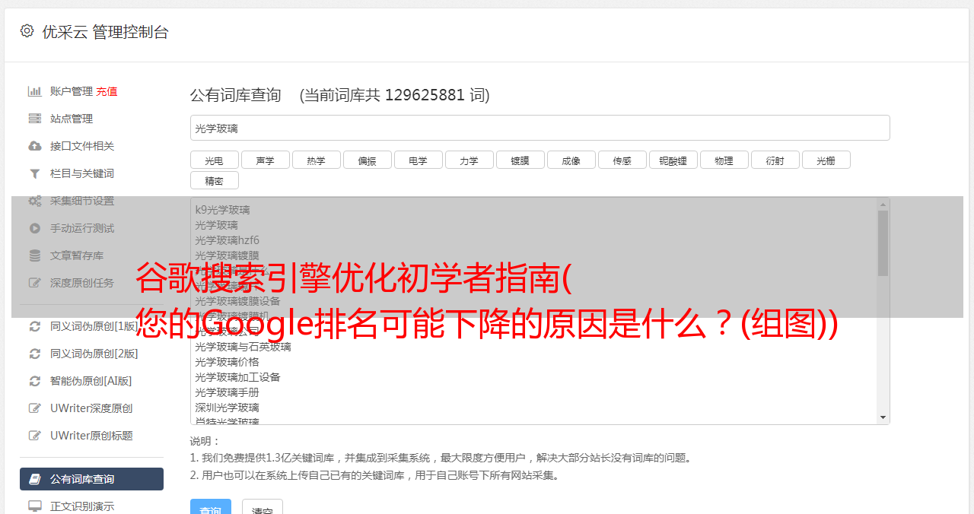Click the 清空 button
The width and height of the screenshot is (974, 514).
(x=263, y=507)
